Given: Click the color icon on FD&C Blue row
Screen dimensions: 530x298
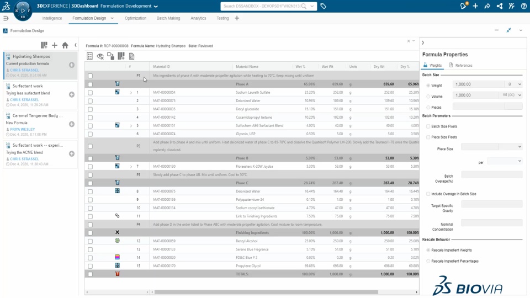Looking at the screenshot, I should [x=117, y=257].
